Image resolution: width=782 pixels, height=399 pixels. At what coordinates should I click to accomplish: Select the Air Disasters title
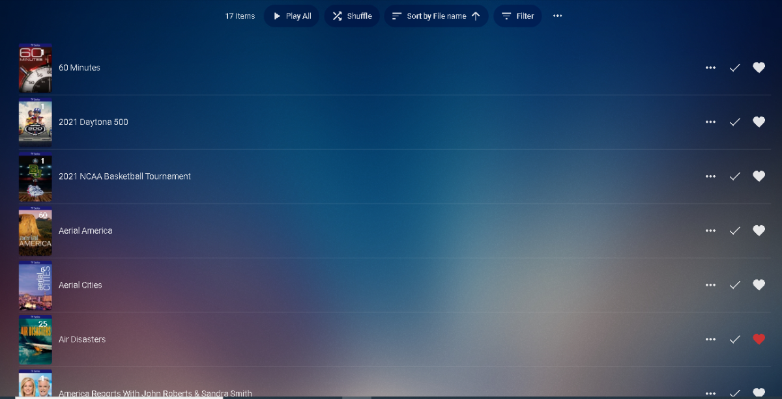tap(82, 339)
